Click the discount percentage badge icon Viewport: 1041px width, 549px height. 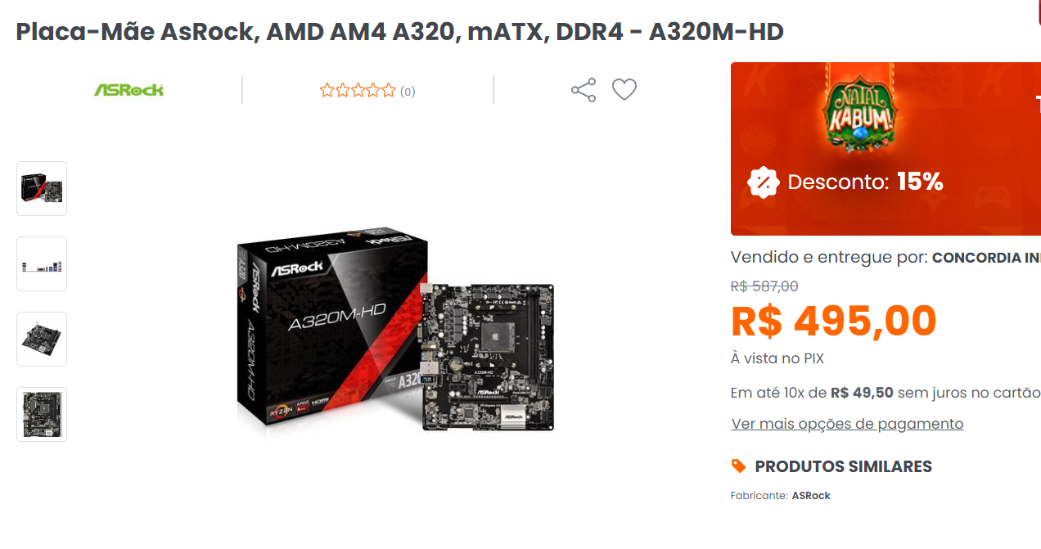(x=764, y=182)
